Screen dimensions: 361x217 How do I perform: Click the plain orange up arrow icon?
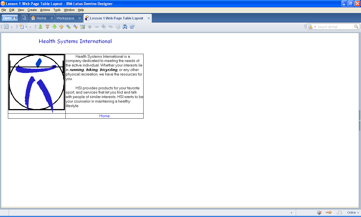(61, 27)
